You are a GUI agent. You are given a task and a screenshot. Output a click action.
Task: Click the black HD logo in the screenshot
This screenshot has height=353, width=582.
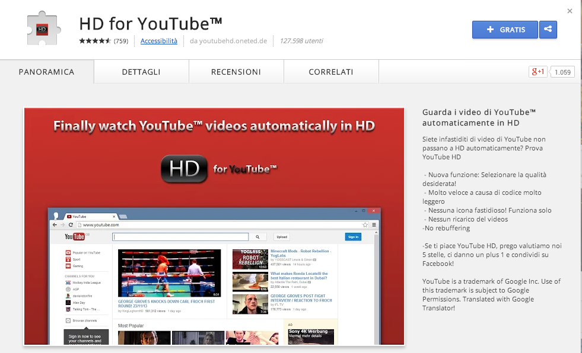[184, 169]
